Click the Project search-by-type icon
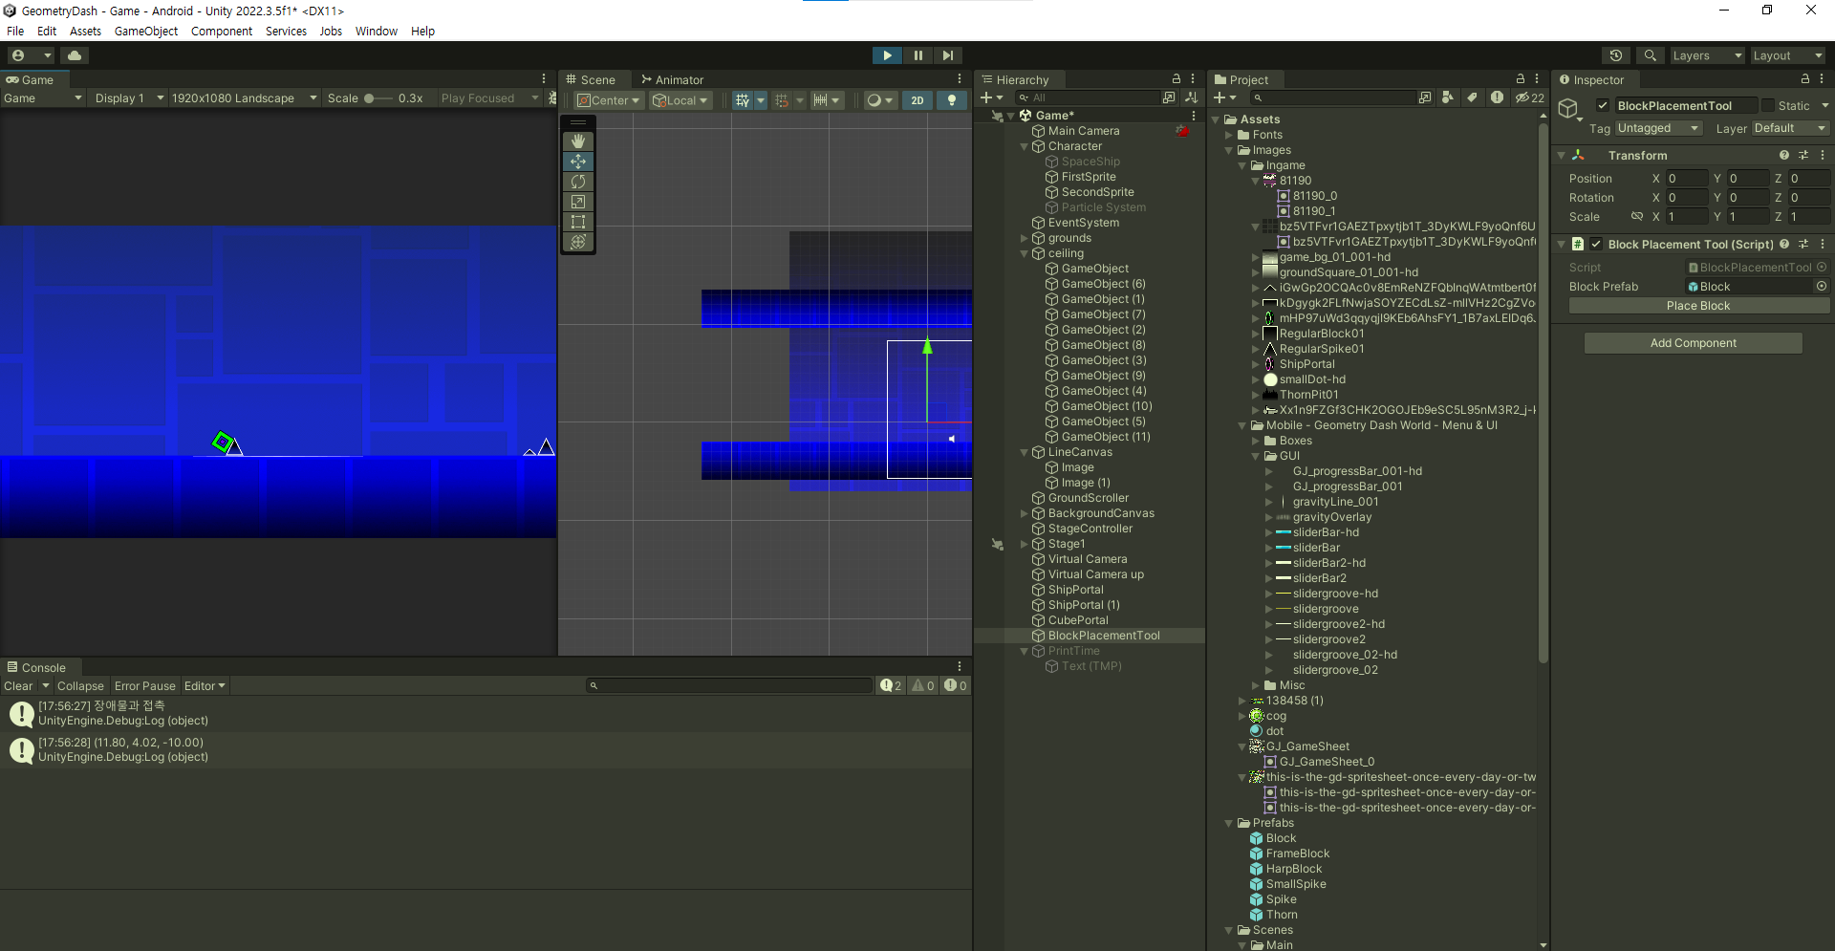 pyautogui.click(x=1448, y=97)
